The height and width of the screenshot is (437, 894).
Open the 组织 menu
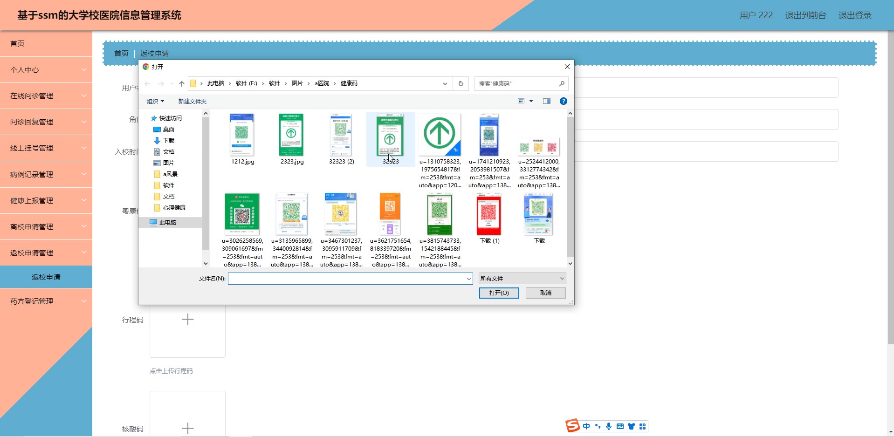coord(155,101)
